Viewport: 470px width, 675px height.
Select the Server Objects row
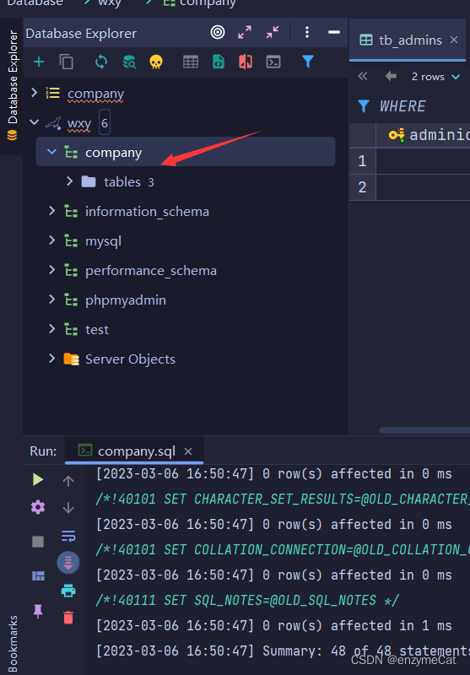tap(186, 359)
